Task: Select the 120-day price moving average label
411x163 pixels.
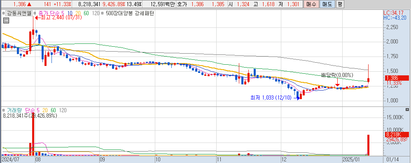Action: click(96, 13)
